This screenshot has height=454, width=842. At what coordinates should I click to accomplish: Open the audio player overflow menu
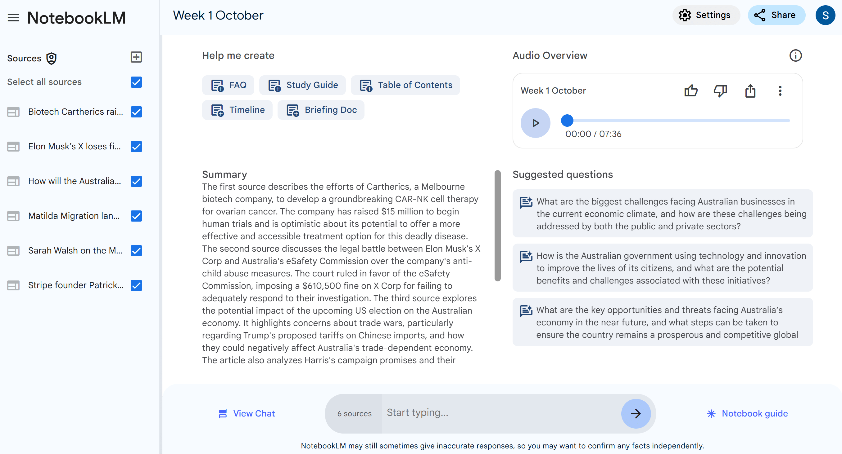[780, 91]
